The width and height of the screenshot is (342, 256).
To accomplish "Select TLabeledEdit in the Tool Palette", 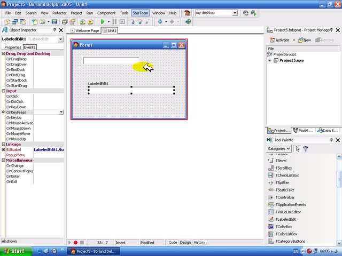I will 285,219.
